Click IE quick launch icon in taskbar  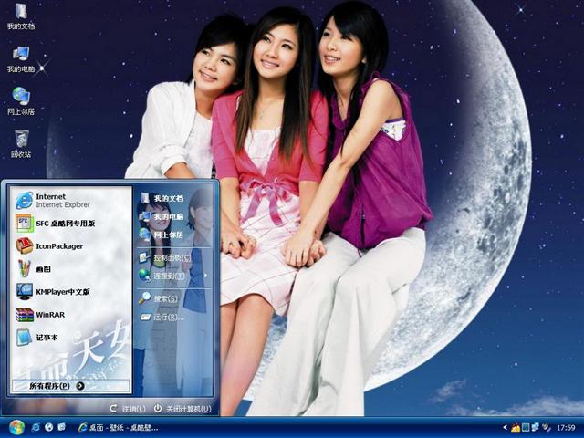[x=36, y=427]
